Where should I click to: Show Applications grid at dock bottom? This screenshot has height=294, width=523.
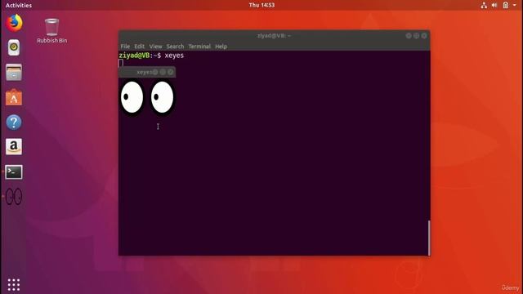click(x=14, y=285)
